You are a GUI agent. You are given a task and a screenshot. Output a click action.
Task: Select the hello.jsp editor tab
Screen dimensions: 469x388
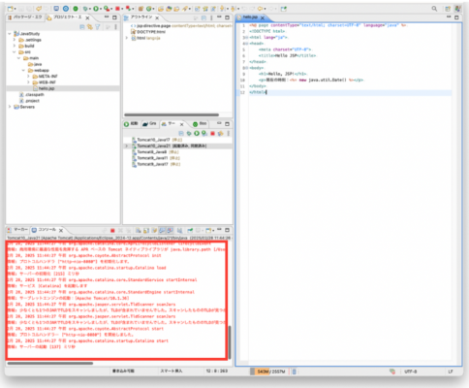(250, 17)
